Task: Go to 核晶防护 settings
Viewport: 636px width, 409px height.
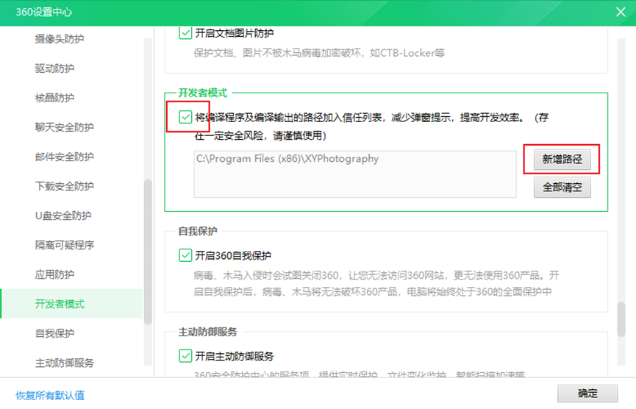Action: (54, 98)
